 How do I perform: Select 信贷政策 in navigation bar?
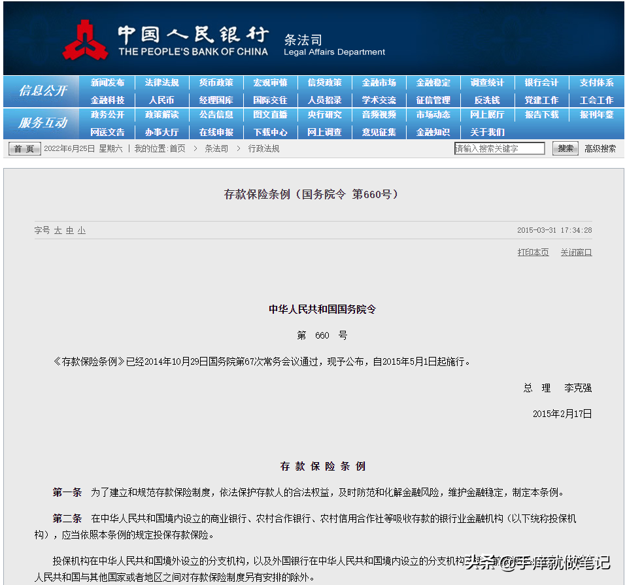click(x=324, y=82)
